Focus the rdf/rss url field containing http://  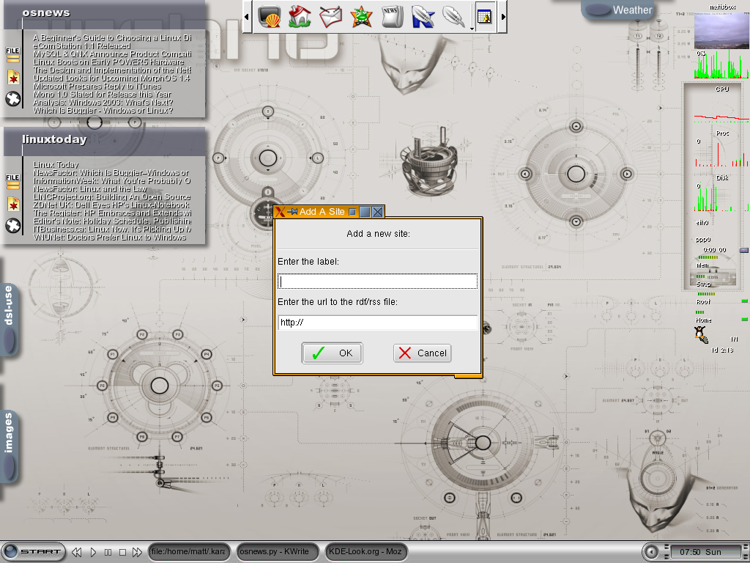[x=377, y=323]
